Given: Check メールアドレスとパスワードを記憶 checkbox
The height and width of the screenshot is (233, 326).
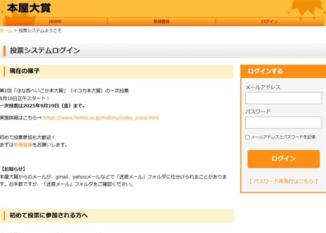Looking at the screenshot, I should point(247,137).
